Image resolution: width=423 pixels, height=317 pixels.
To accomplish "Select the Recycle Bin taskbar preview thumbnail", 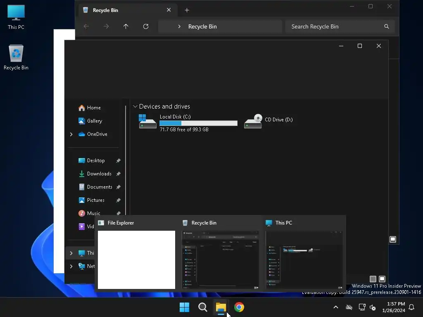I will [x=220, y=260].
